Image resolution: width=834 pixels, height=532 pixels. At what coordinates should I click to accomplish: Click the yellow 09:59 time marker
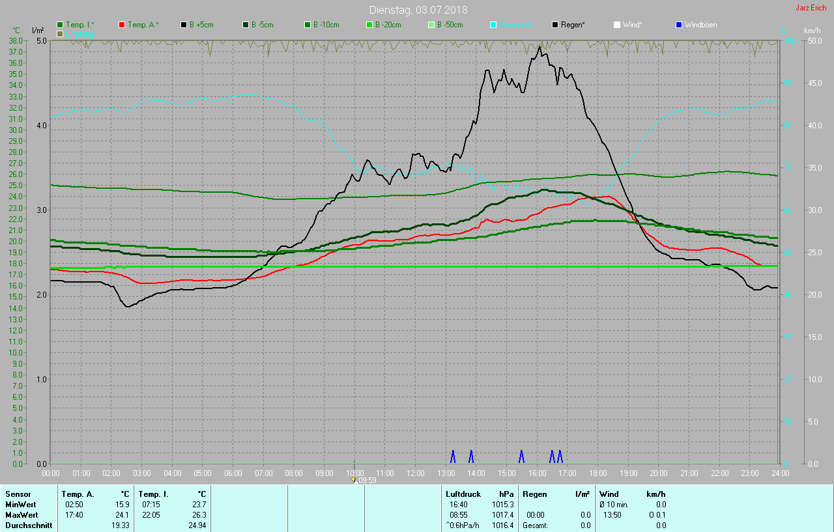354,479
